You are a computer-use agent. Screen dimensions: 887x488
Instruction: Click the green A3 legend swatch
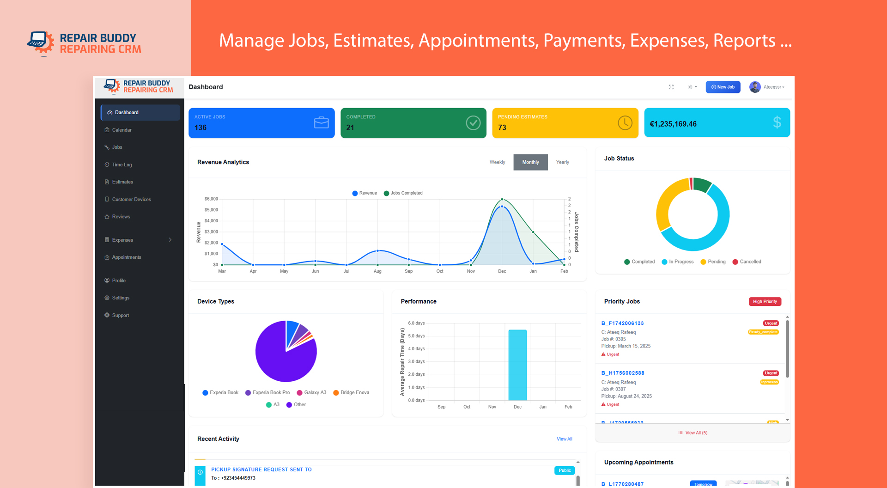coord(269,405)
